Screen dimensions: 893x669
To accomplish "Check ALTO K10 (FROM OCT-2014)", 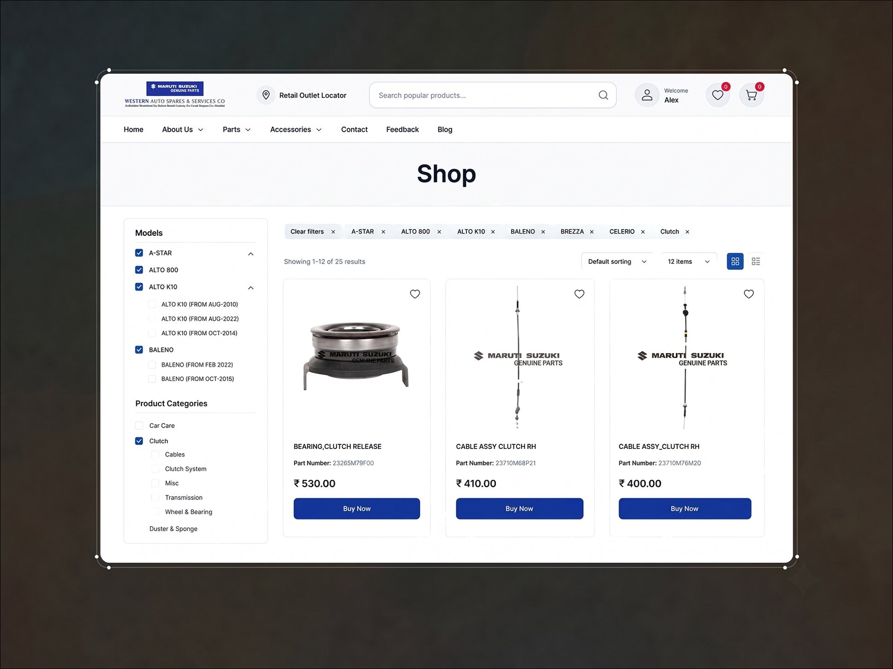I will (x=152, y=333).
